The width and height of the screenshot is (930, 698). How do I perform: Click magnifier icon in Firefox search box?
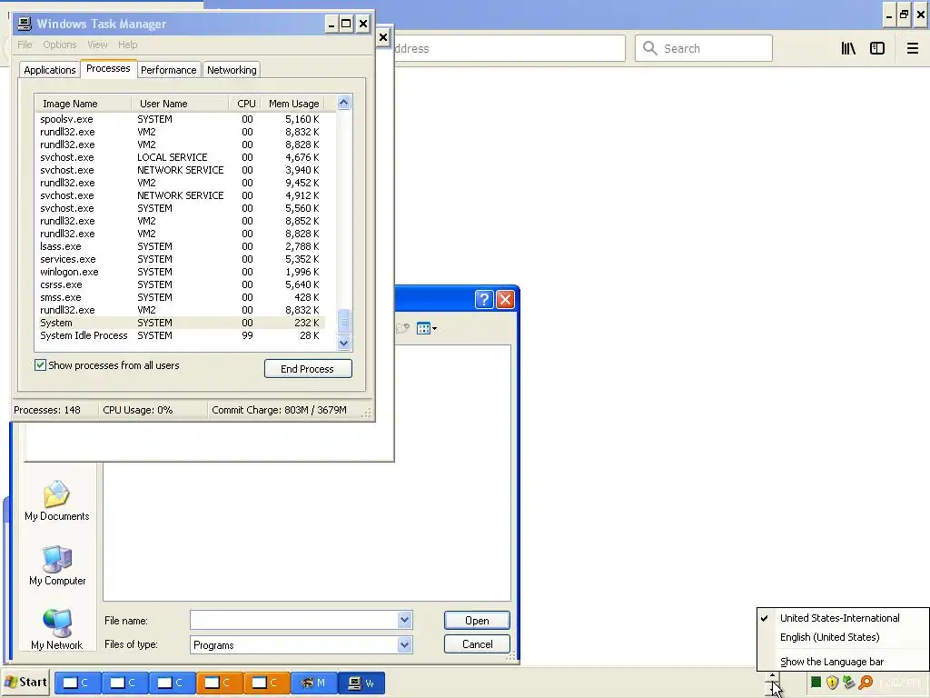[x=650, y=48]
